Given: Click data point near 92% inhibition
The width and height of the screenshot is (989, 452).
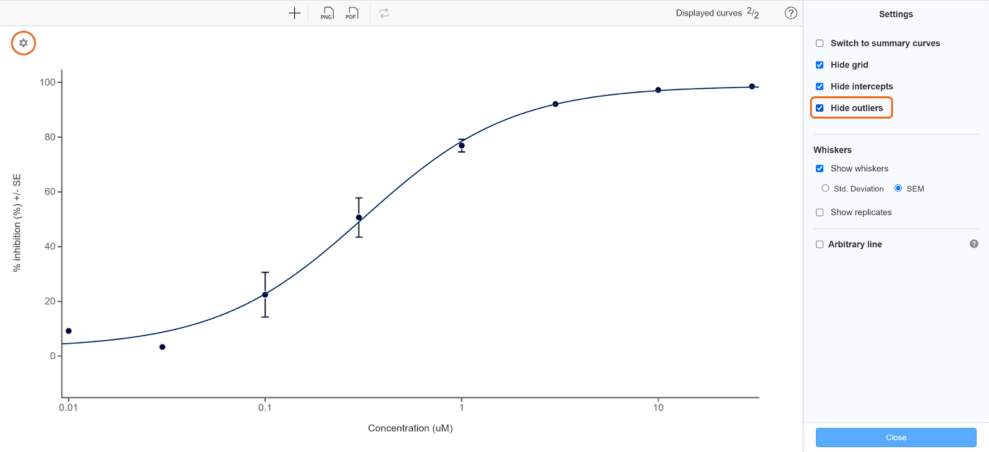Looking at the screenshot, I should pyautogui.click(x=556, y=104).
